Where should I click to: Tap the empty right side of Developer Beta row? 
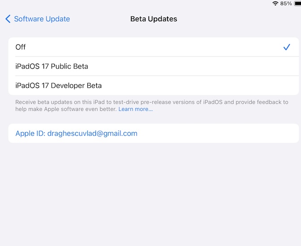tap(224, 85)
